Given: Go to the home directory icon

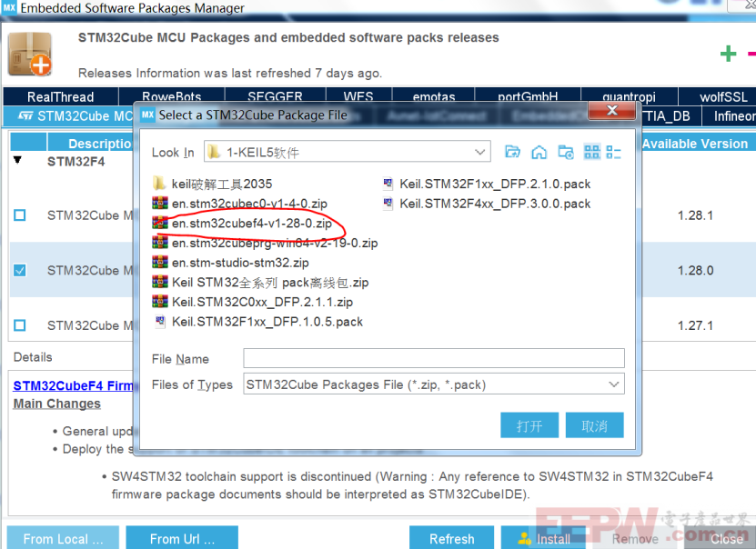Looking at the screenshot, I should 539,152.
